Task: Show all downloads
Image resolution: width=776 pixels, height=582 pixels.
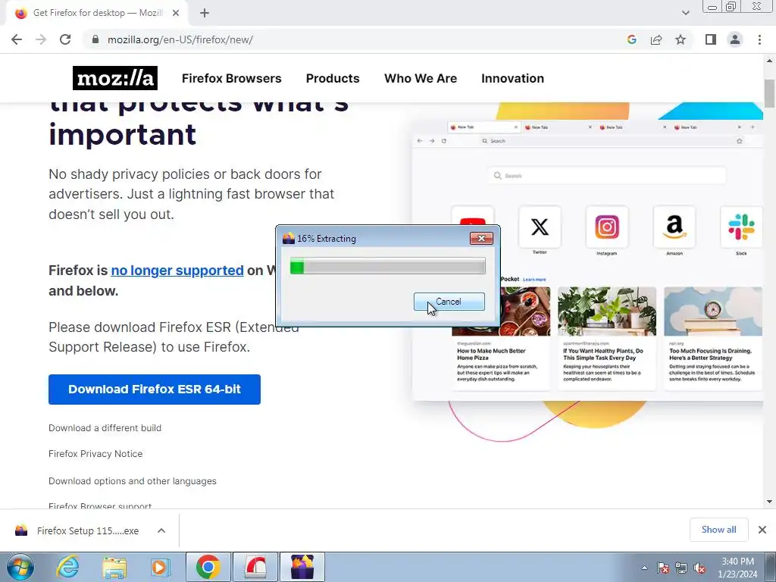Action: tap(718, 530)
